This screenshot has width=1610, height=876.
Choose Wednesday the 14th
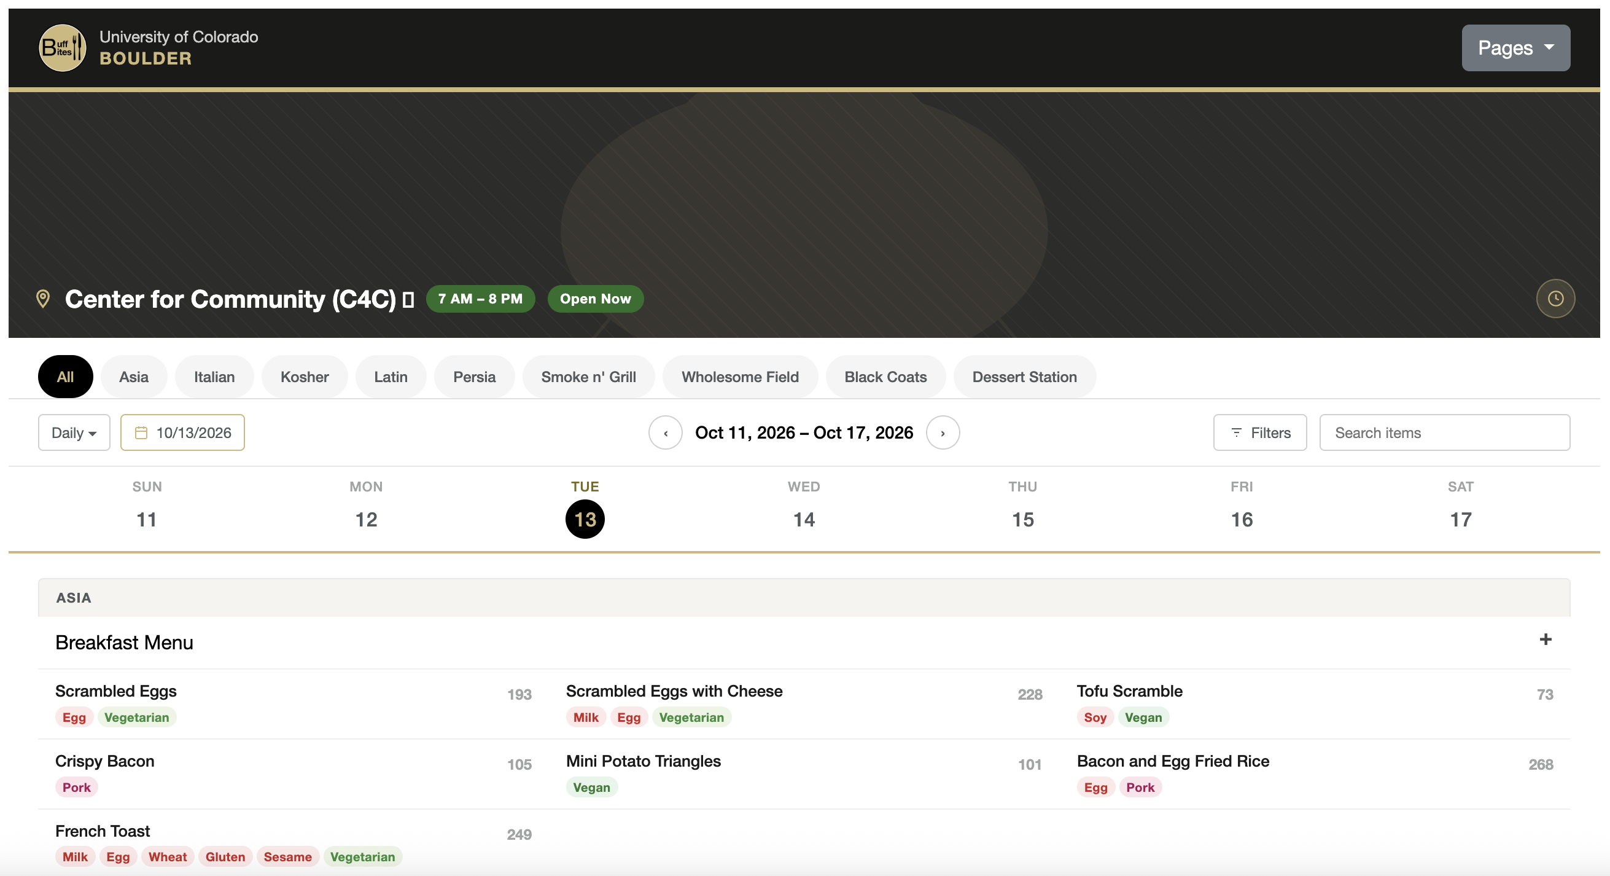tap(804, 509)
